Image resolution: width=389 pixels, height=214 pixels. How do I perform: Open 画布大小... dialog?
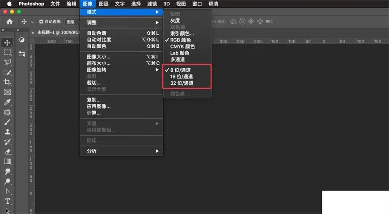tap(121, 63)
